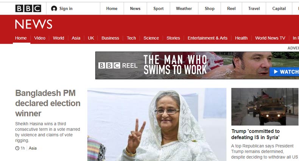Open the Weather page in top bar
Viewport: 299px width, 161px height.
(184, 9)
